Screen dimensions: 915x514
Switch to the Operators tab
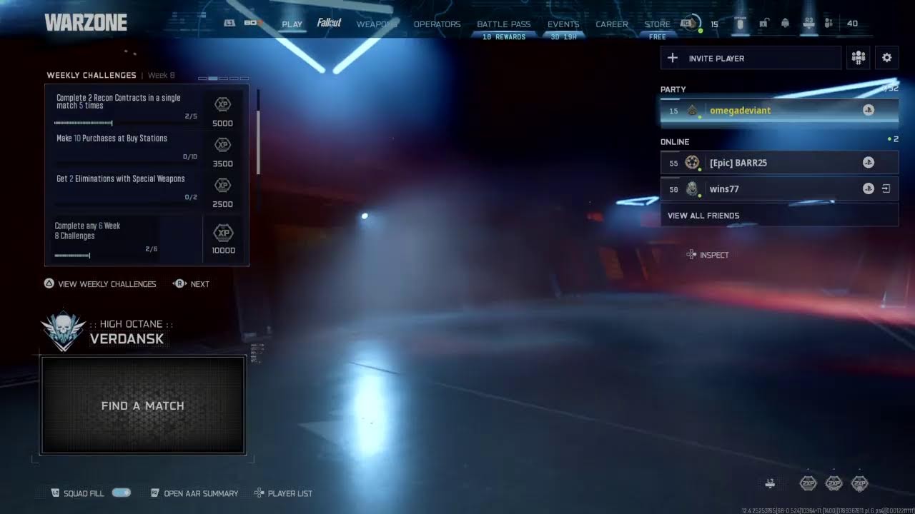click(x=437, y=24)
